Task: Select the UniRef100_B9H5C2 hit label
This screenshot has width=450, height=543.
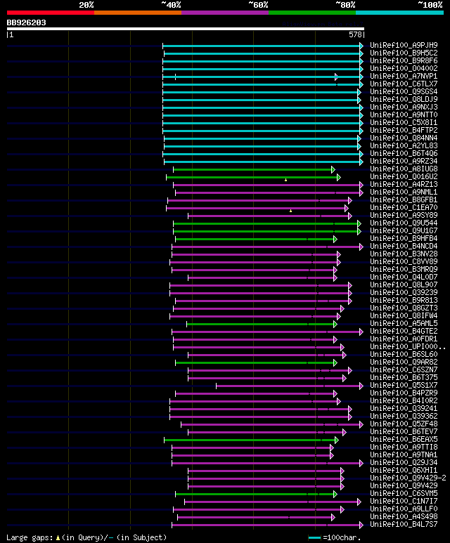Action: (x=404, y=53)
